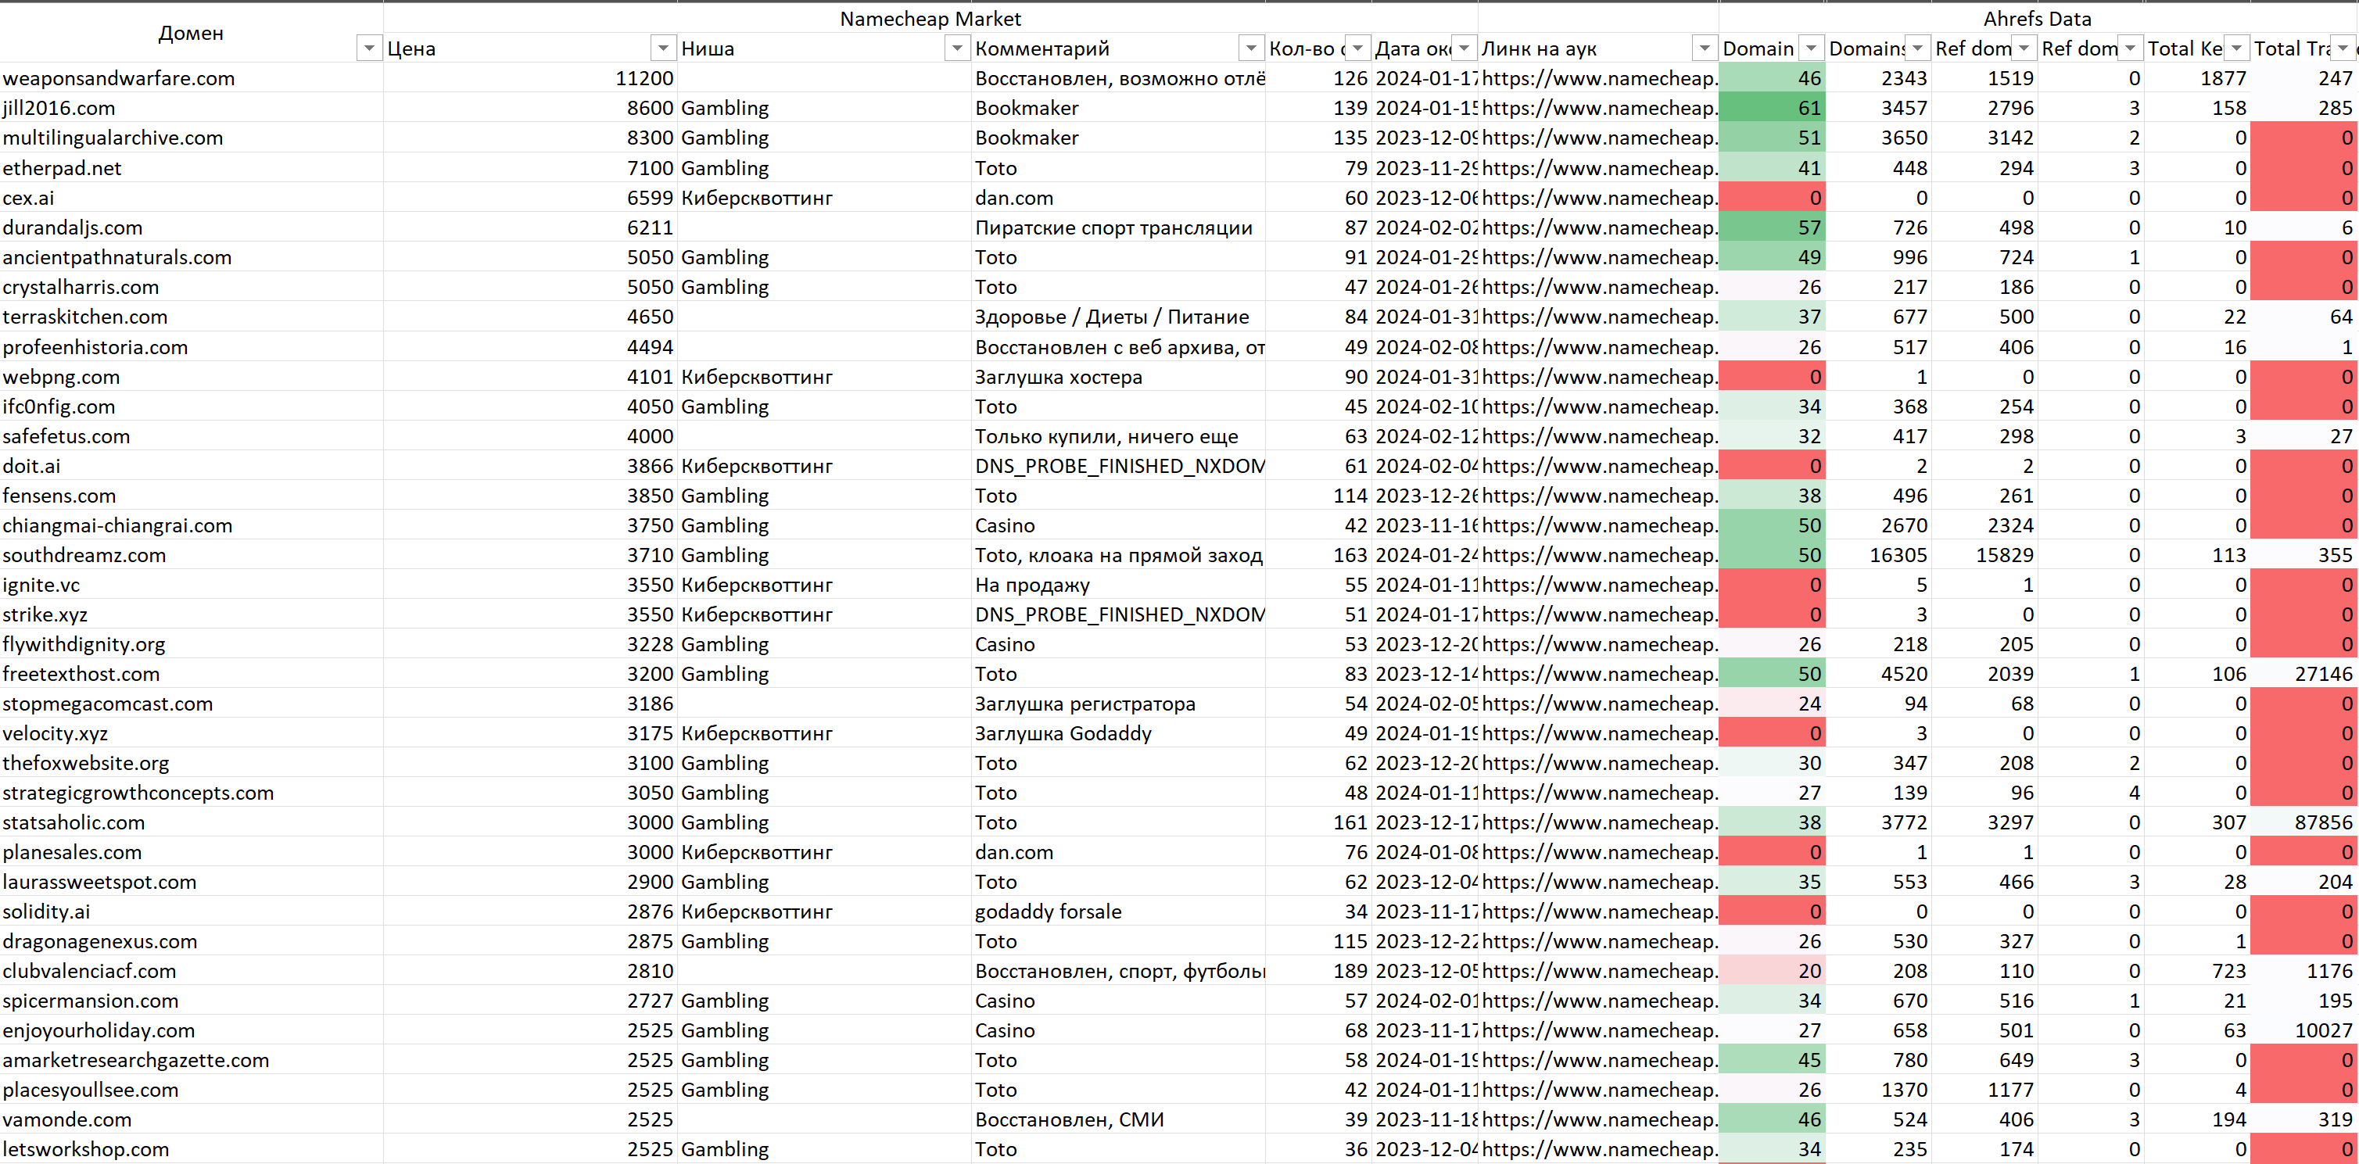The width and height of the screenshot is (2359, 1164).
Task: Open the Domain rating filter dropdown
Action: (1810, 48)
